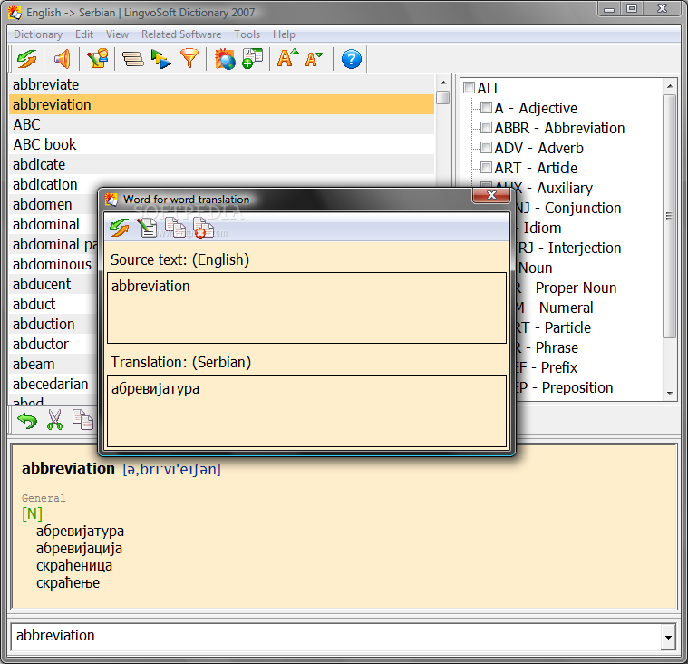The height and width of the screenshot is (664, 688).
Task: Open the Help menu
Action: click(284, 34)
